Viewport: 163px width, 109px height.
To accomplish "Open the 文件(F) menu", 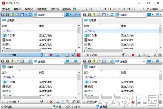I will (x=6, y=9).
